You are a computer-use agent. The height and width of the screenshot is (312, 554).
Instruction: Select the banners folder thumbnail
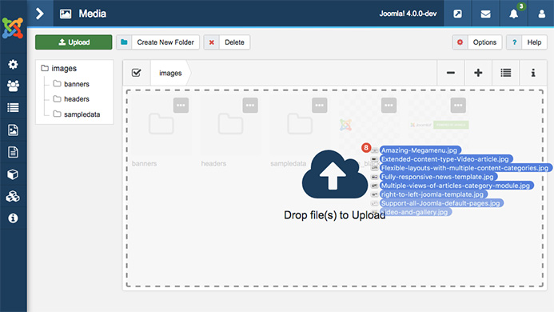(x=161, y=124)
